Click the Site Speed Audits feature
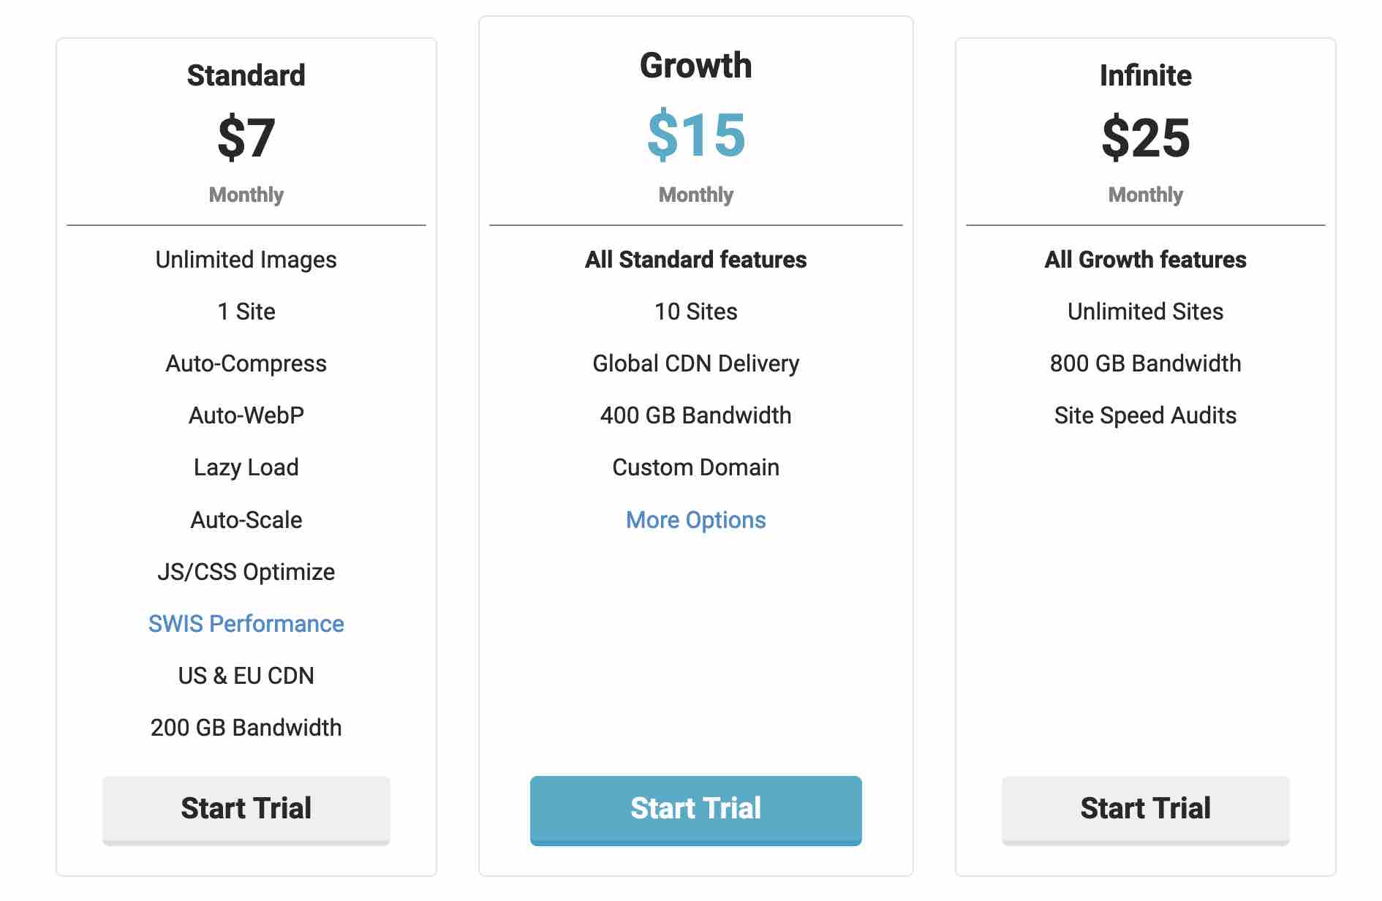The height and width of the screenshot is (901, 1382). pyautogui.click(x=1145, y=415)
